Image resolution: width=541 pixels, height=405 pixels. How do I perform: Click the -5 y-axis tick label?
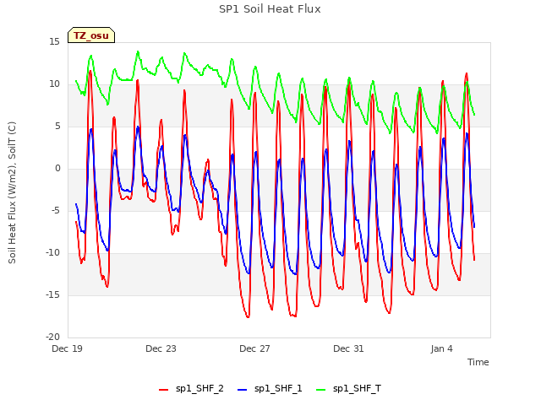pos(56,210)
